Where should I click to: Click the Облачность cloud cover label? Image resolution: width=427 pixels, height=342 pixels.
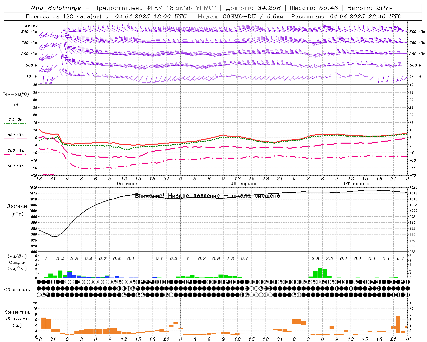pos(17,290)
